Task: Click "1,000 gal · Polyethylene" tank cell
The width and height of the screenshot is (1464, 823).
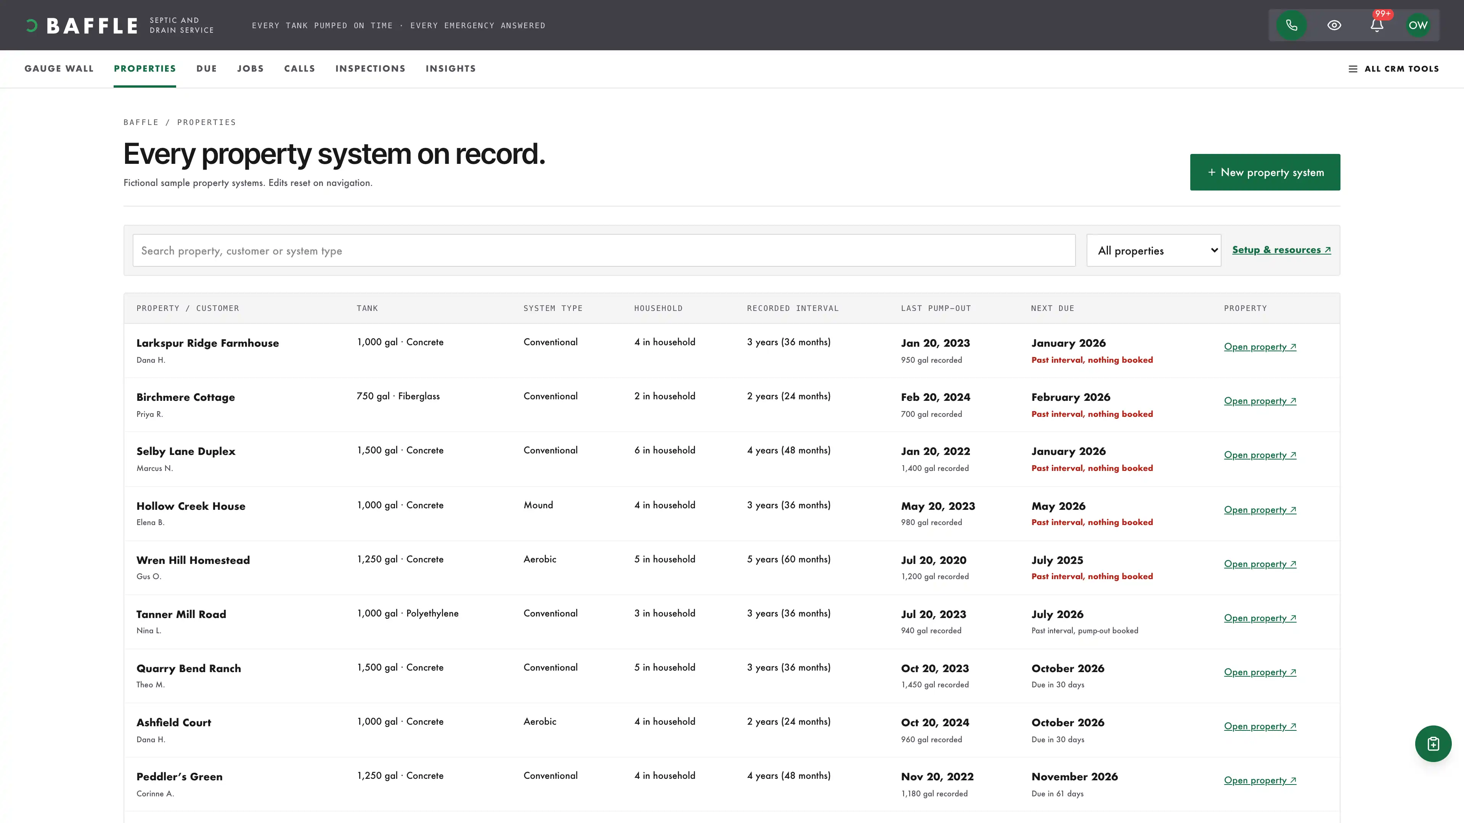Action: point(408,613)
